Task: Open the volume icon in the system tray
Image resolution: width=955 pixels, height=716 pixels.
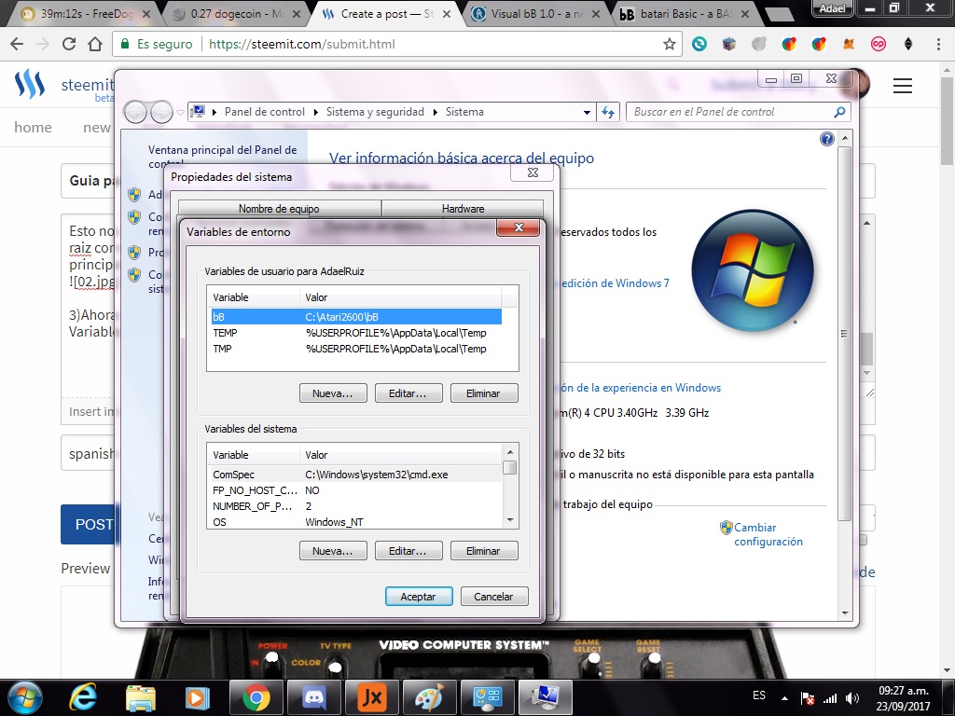Action: coord(852,698)
